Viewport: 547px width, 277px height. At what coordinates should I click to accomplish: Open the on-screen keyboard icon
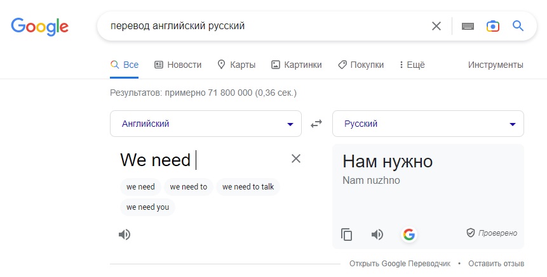pos(468,26)
